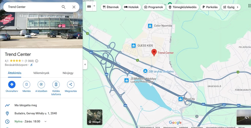Open the Rétegek layers thumbnail
The width and height of the screenshot is (251, 128).
point(95,117)
